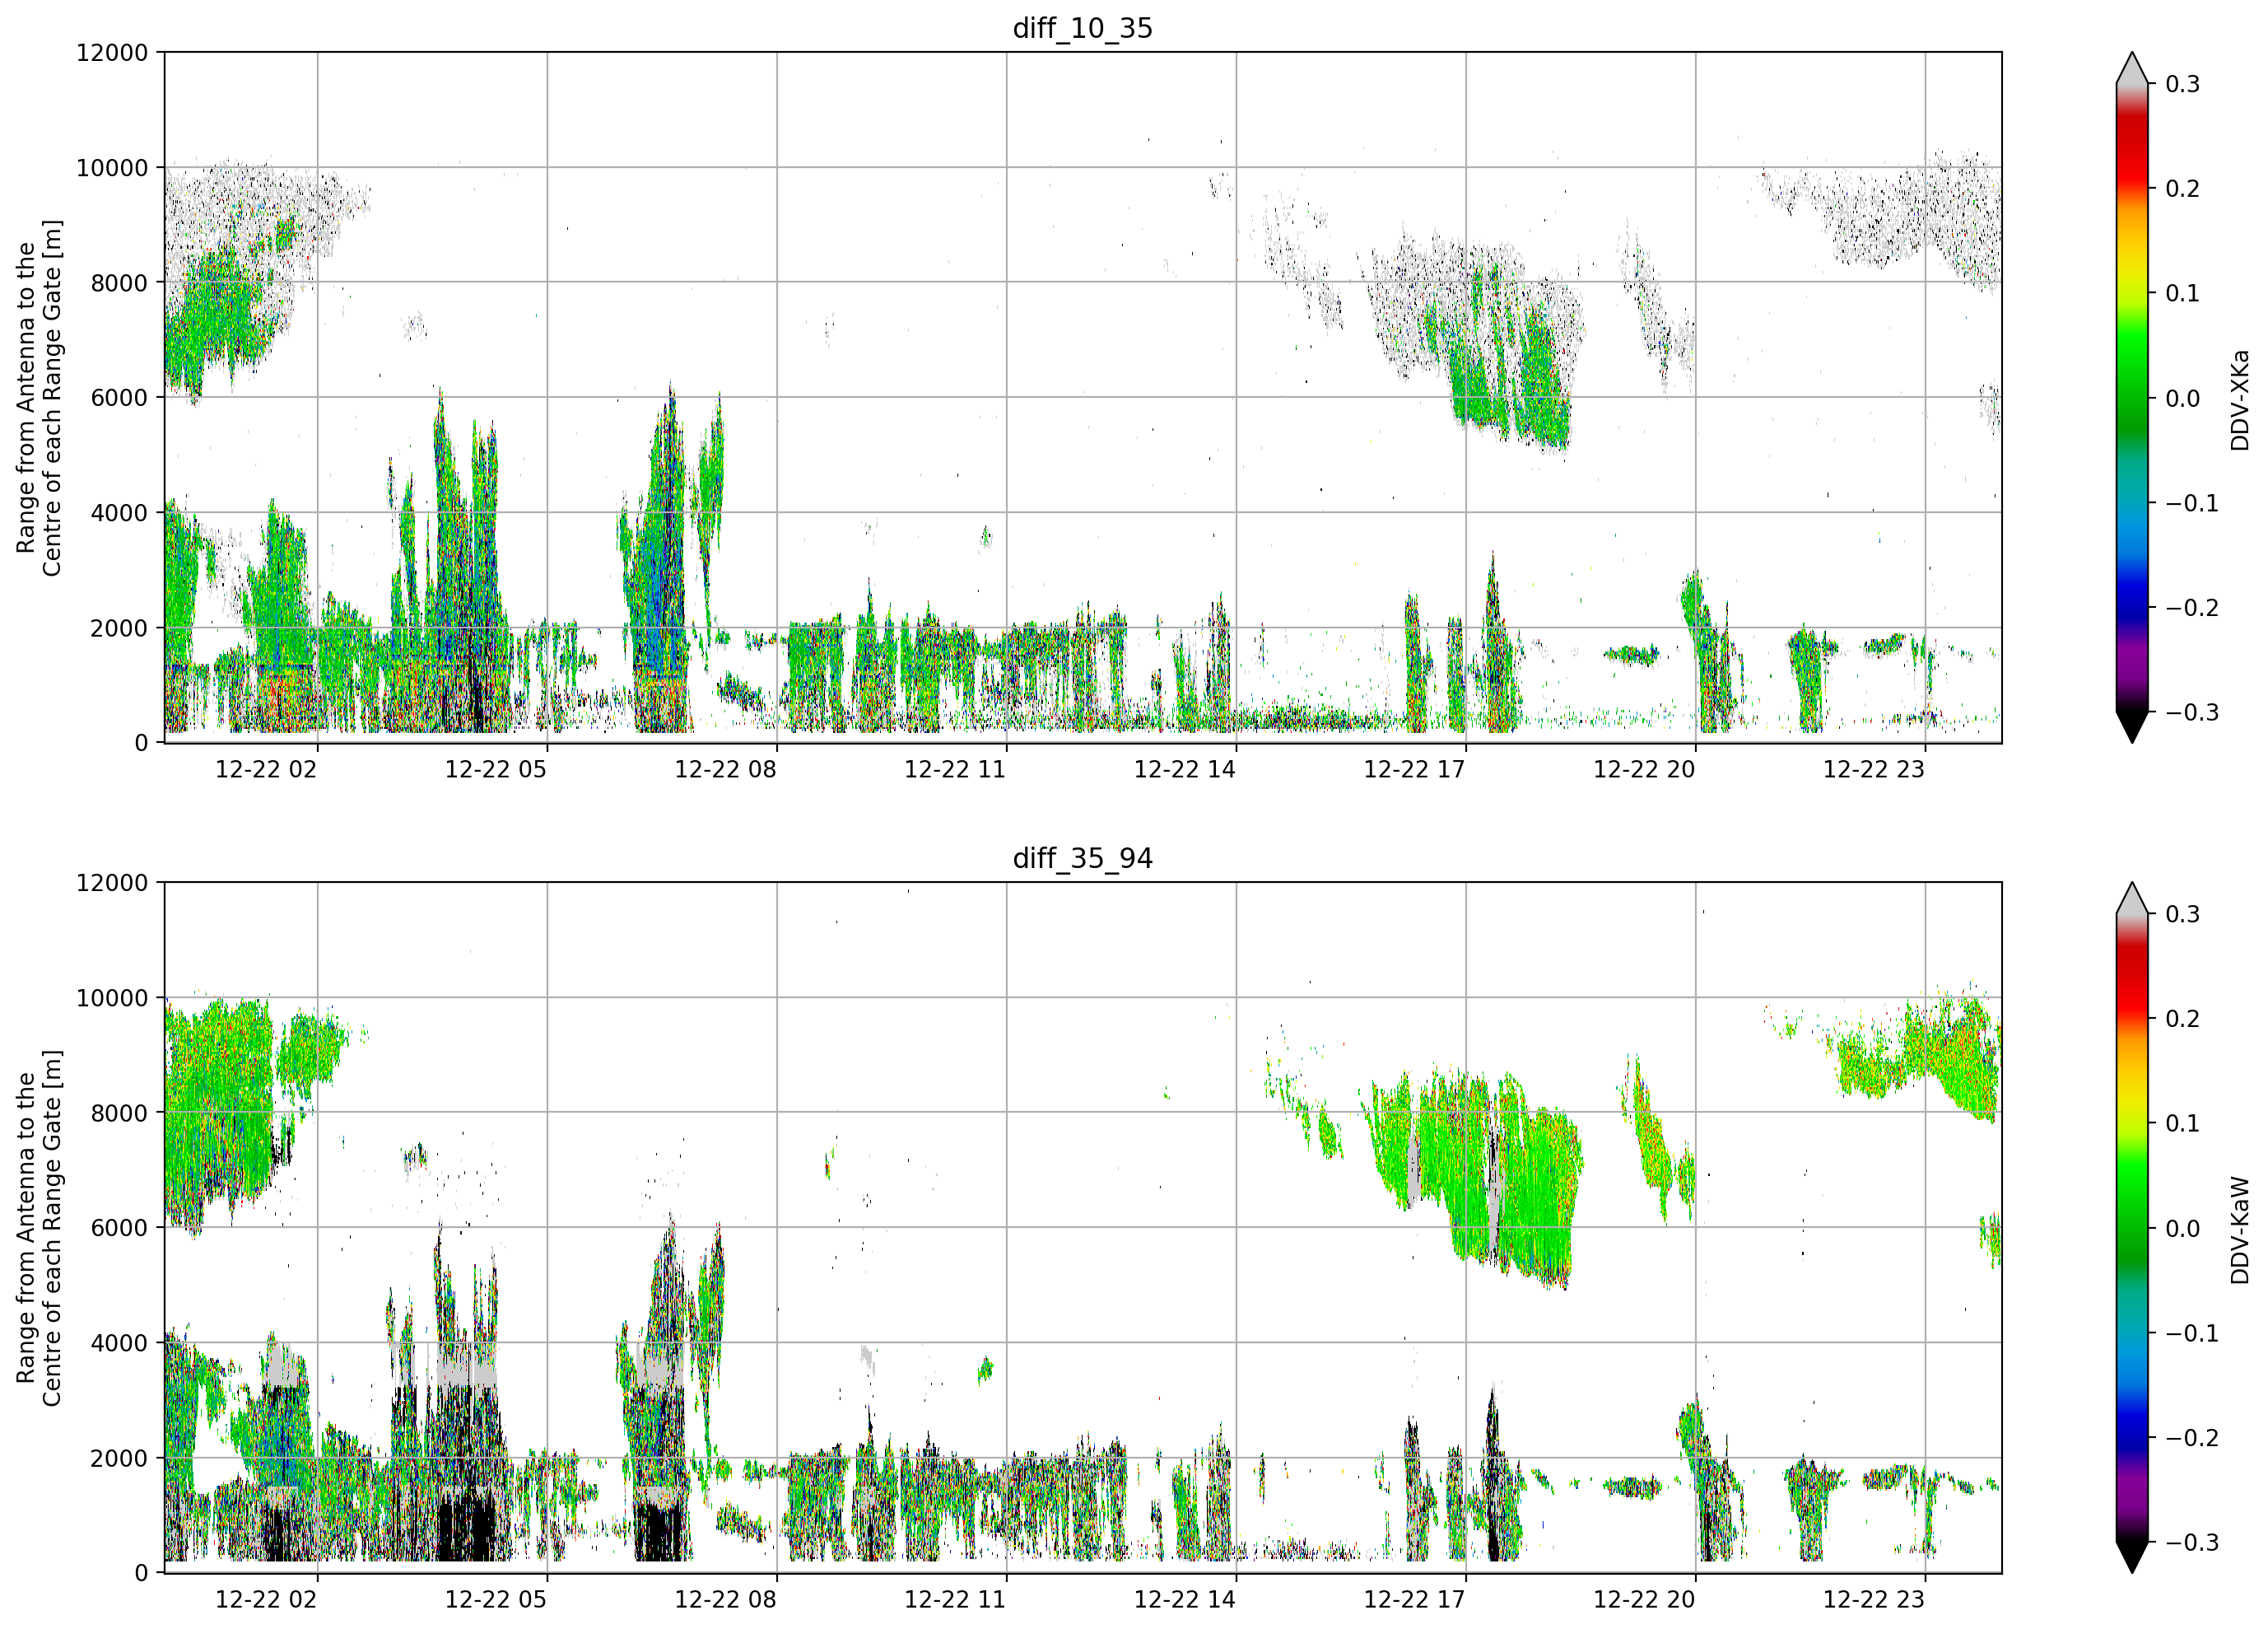Click the 12-22 17 time tick in diff_10_35
Screen dimensions: 2268x1629
pyautogui.click(x=1415, y=769)
